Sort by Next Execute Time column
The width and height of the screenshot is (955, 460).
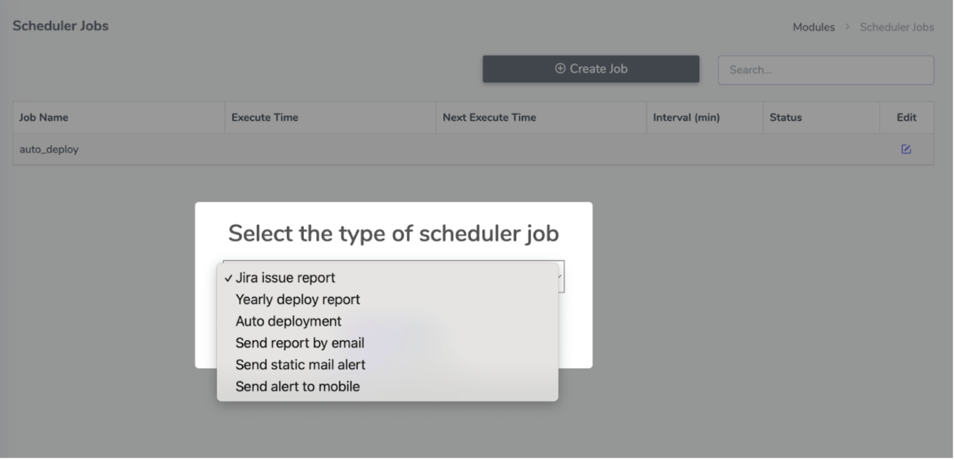coord(489,118)
